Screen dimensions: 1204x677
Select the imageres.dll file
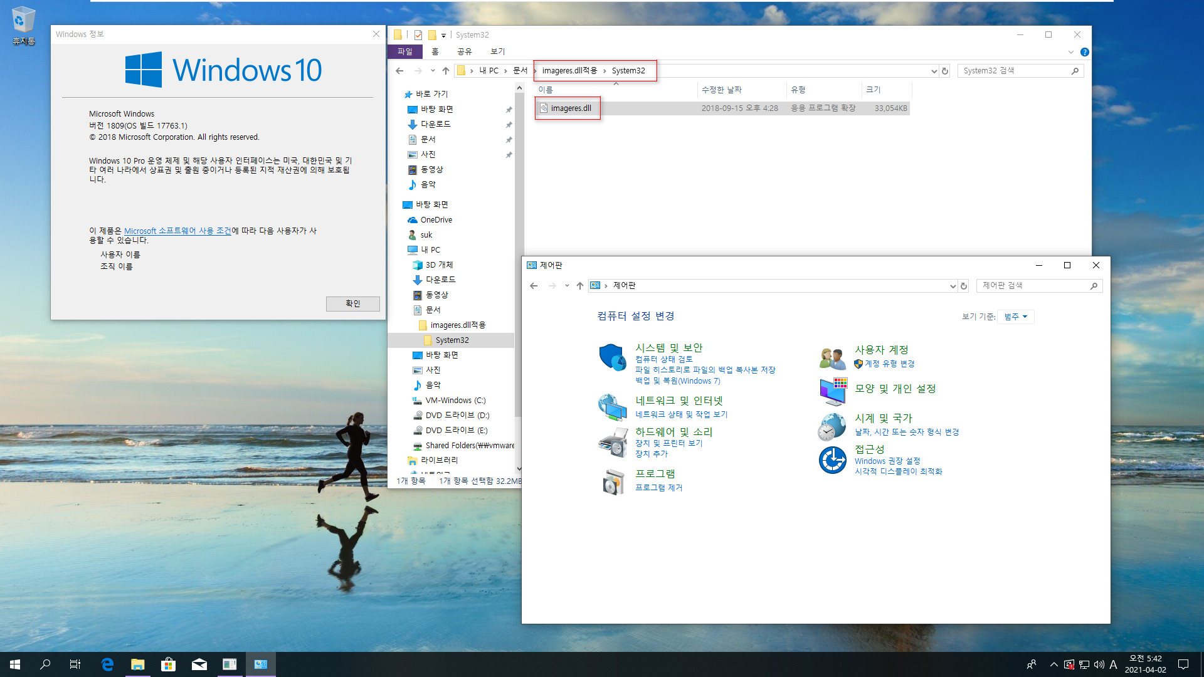click(x=571, y=108)
